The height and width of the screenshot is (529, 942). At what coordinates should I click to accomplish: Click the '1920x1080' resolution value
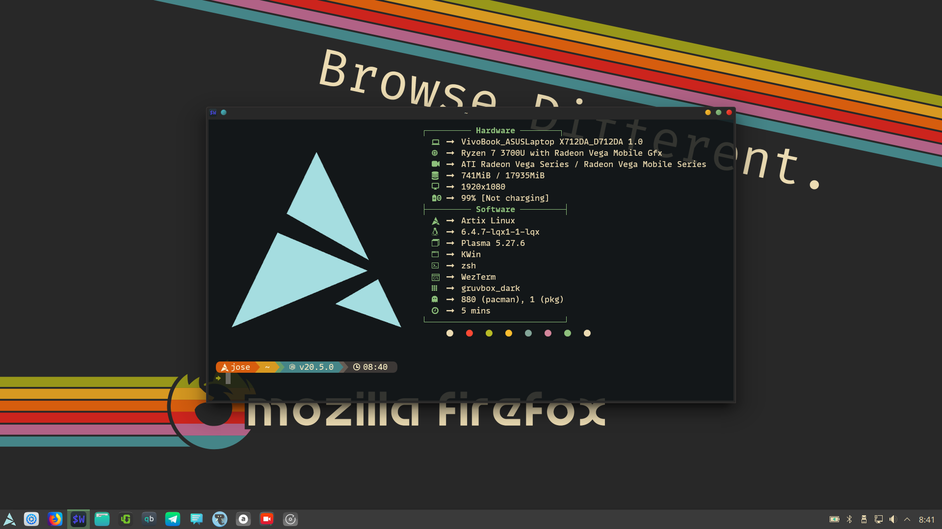point(483,187)
